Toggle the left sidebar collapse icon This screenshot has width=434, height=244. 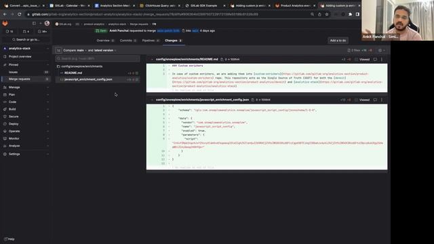pyautogui.click(x=34, y=24)
